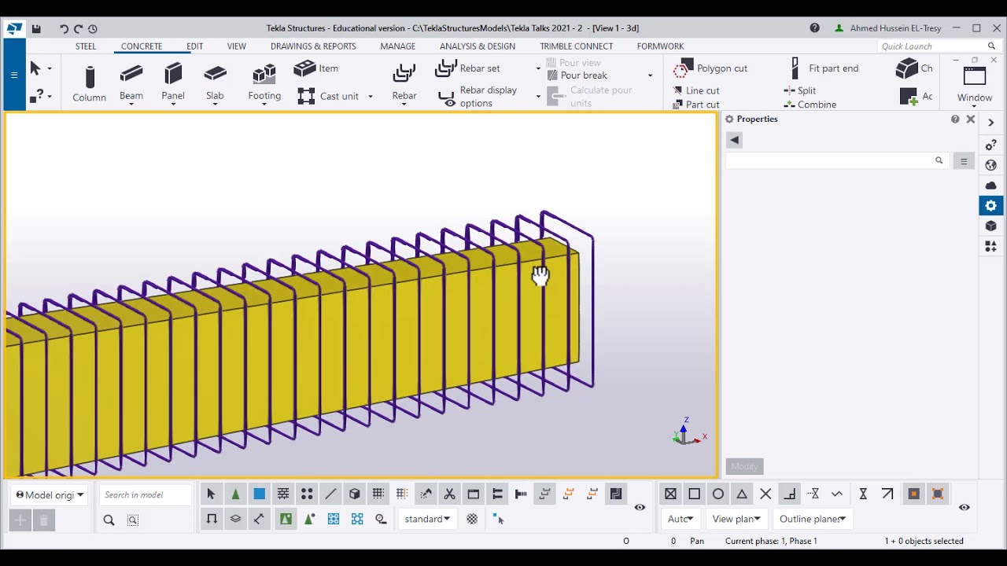Open the standard selection filter dropdown

[x=427, y=519]
